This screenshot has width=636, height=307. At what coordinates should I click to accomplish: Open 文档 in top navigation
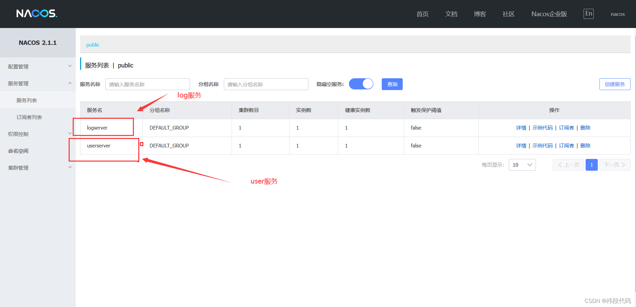coord(451,14)
